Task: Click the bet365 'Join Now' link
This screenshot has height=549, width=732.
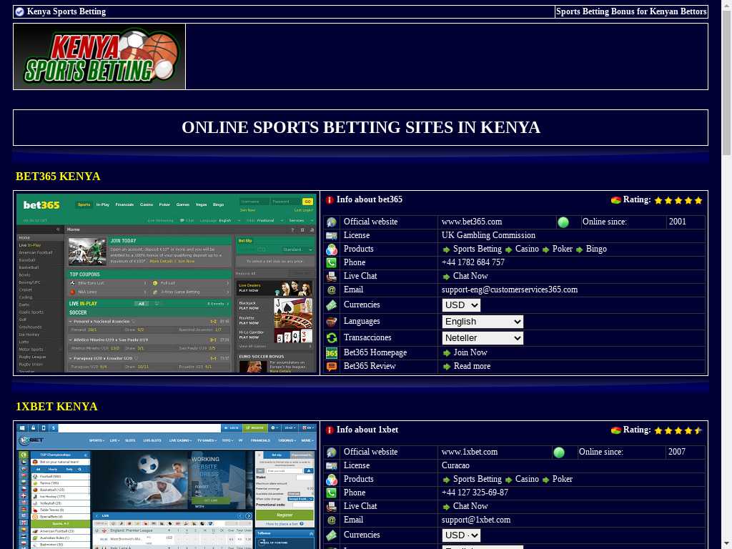Action: tap(470, 352)
